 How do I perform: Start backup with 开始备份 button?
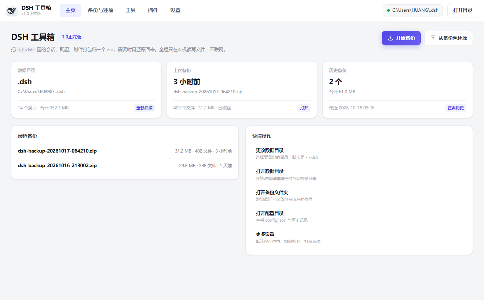click(401, 38)
